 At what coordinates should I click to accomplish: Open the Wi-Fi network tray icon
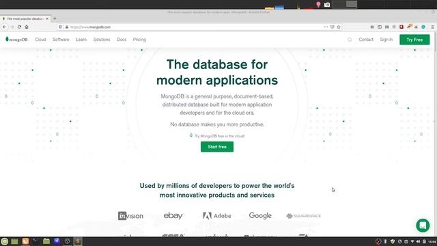(412, 241)
